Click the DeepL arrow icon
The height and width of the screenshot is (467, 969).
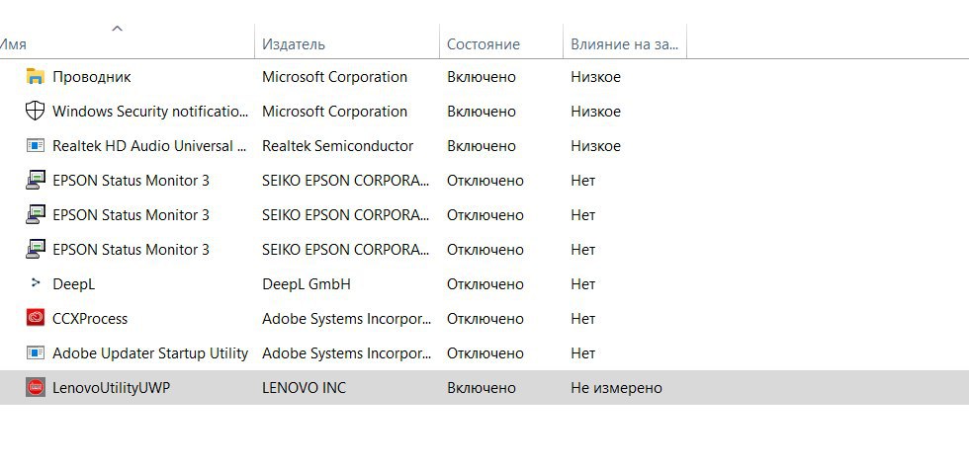[x=36, y=283]
